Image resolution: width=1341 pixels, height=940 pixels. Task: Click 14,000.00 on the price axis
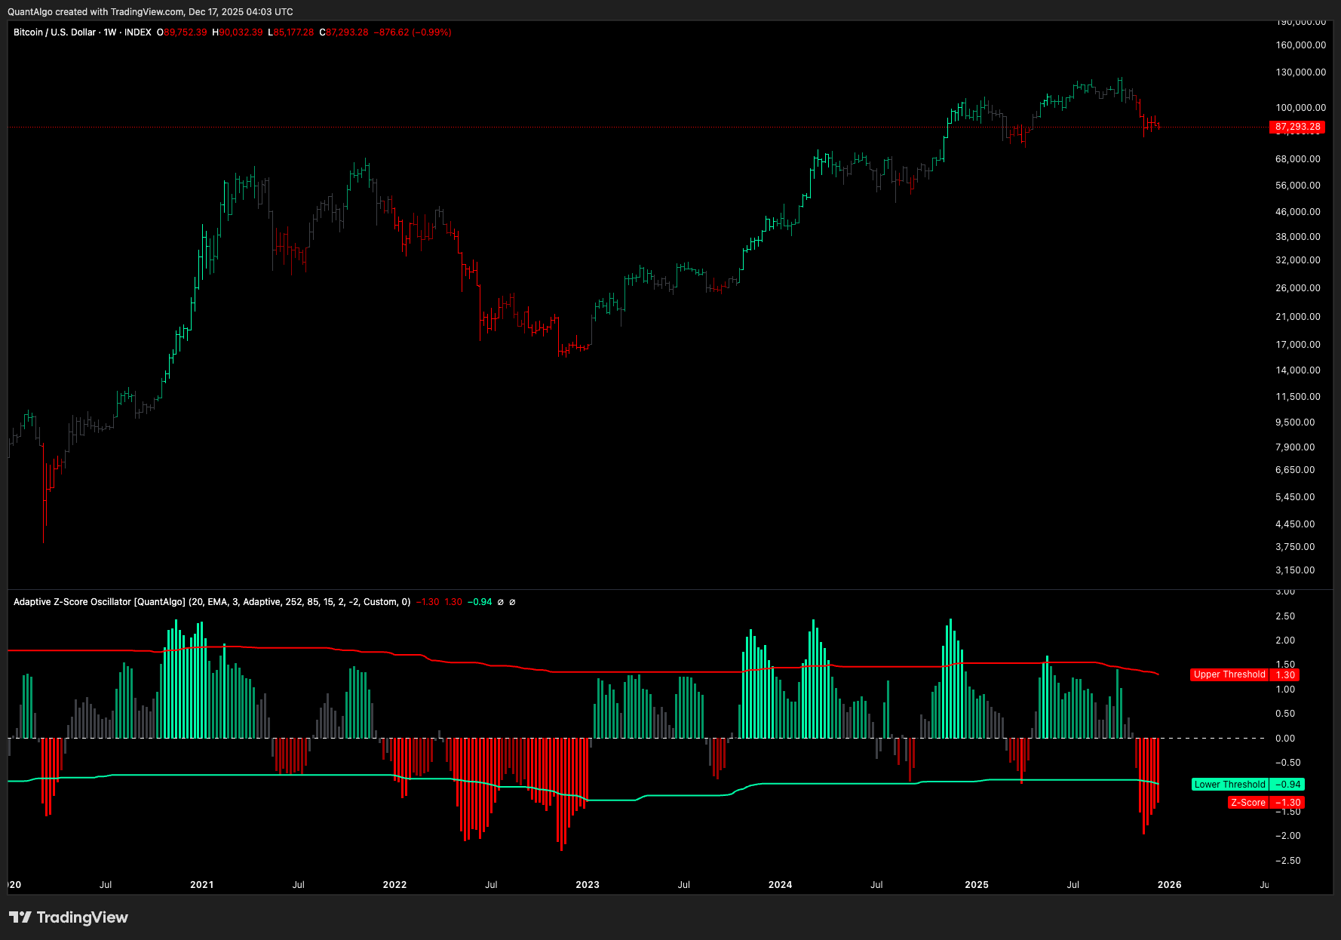pos(1298,370)
